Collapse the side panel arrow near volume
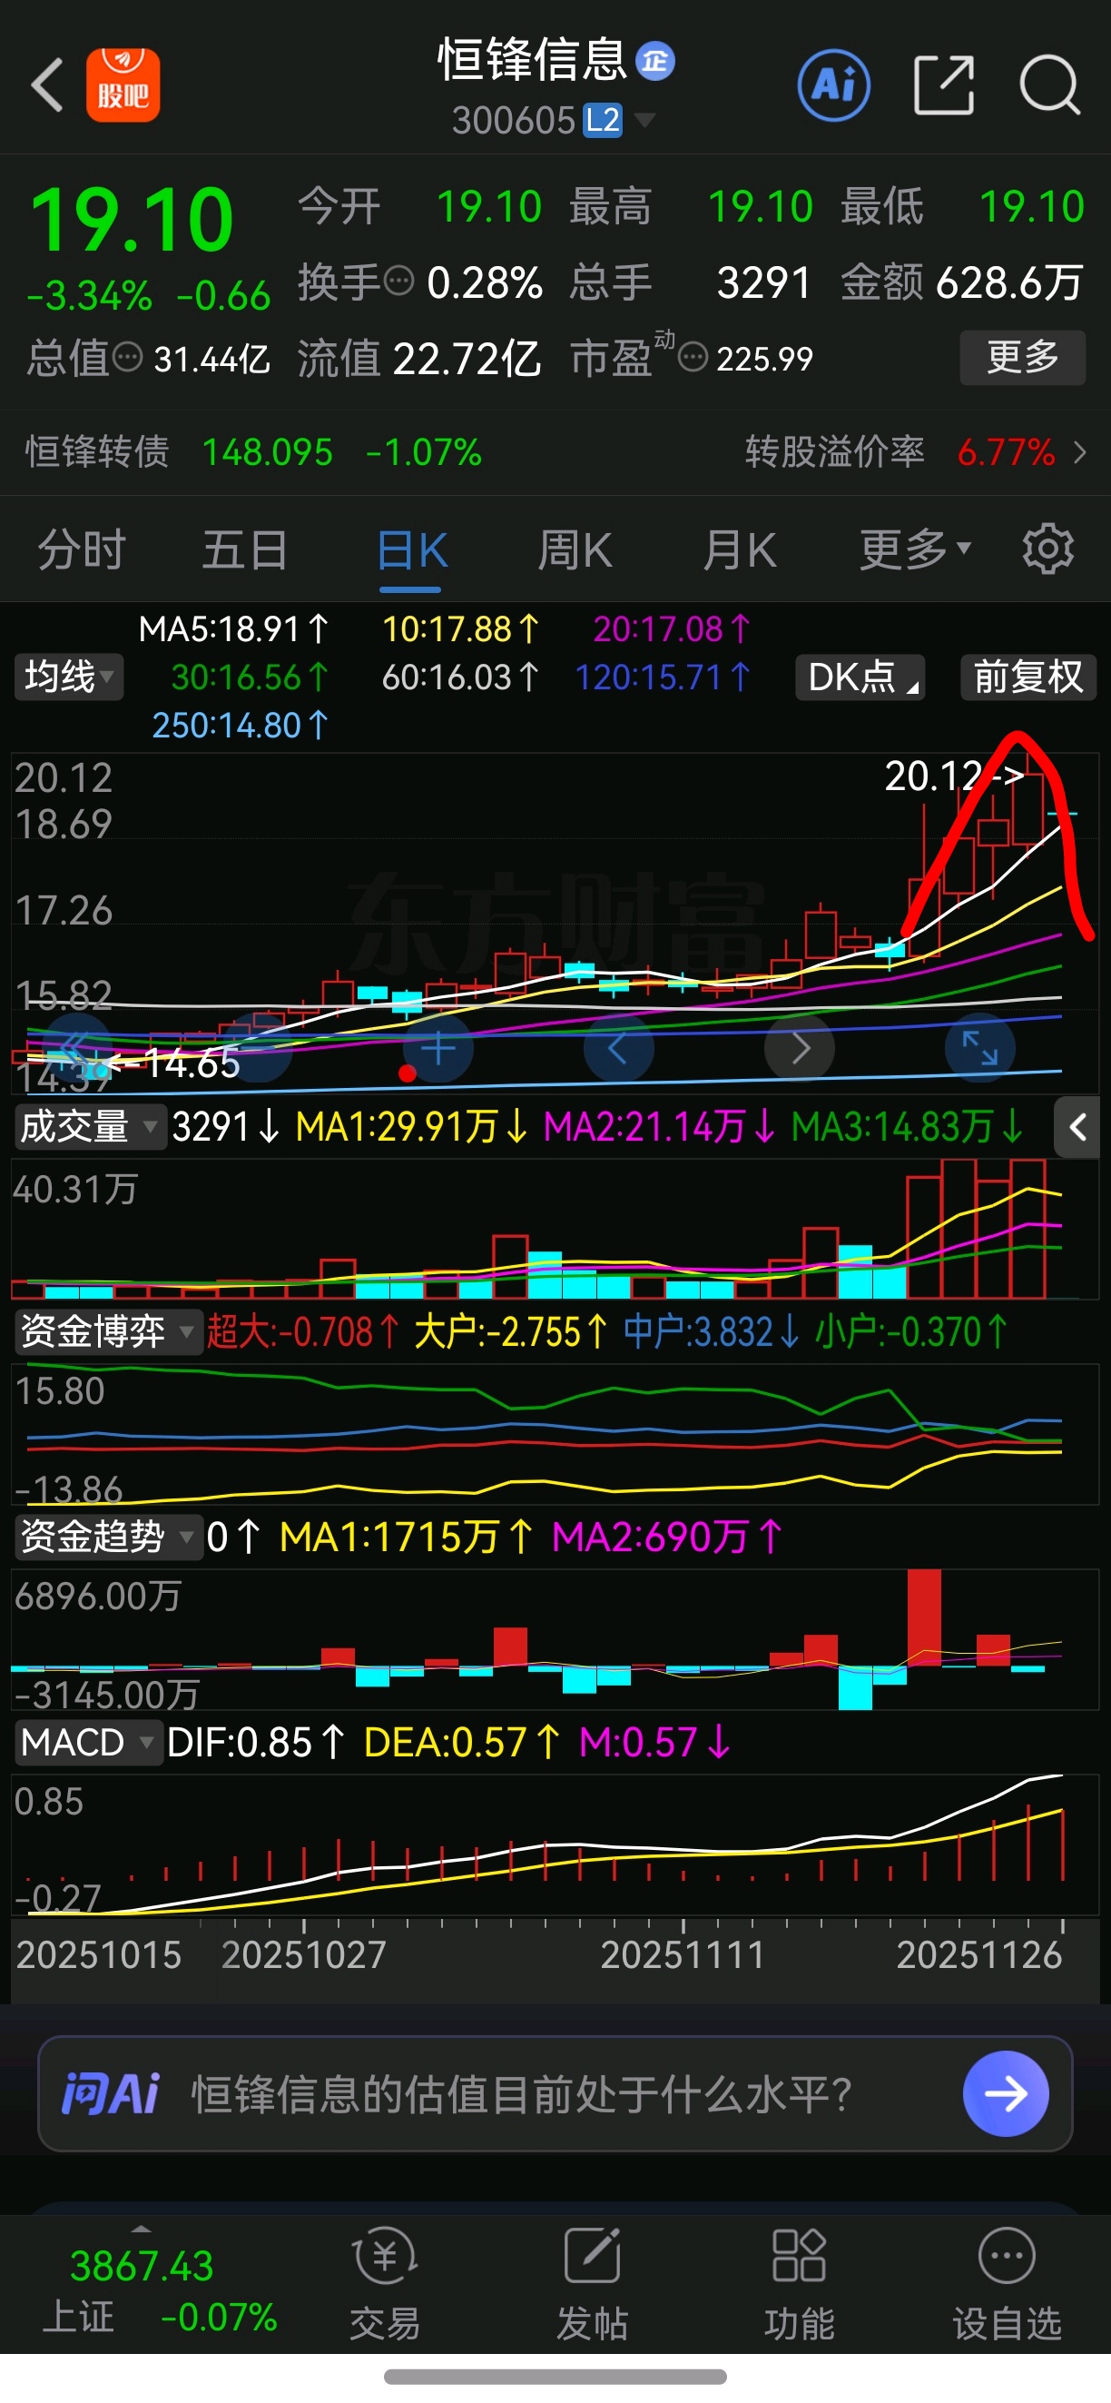 1077,1127
